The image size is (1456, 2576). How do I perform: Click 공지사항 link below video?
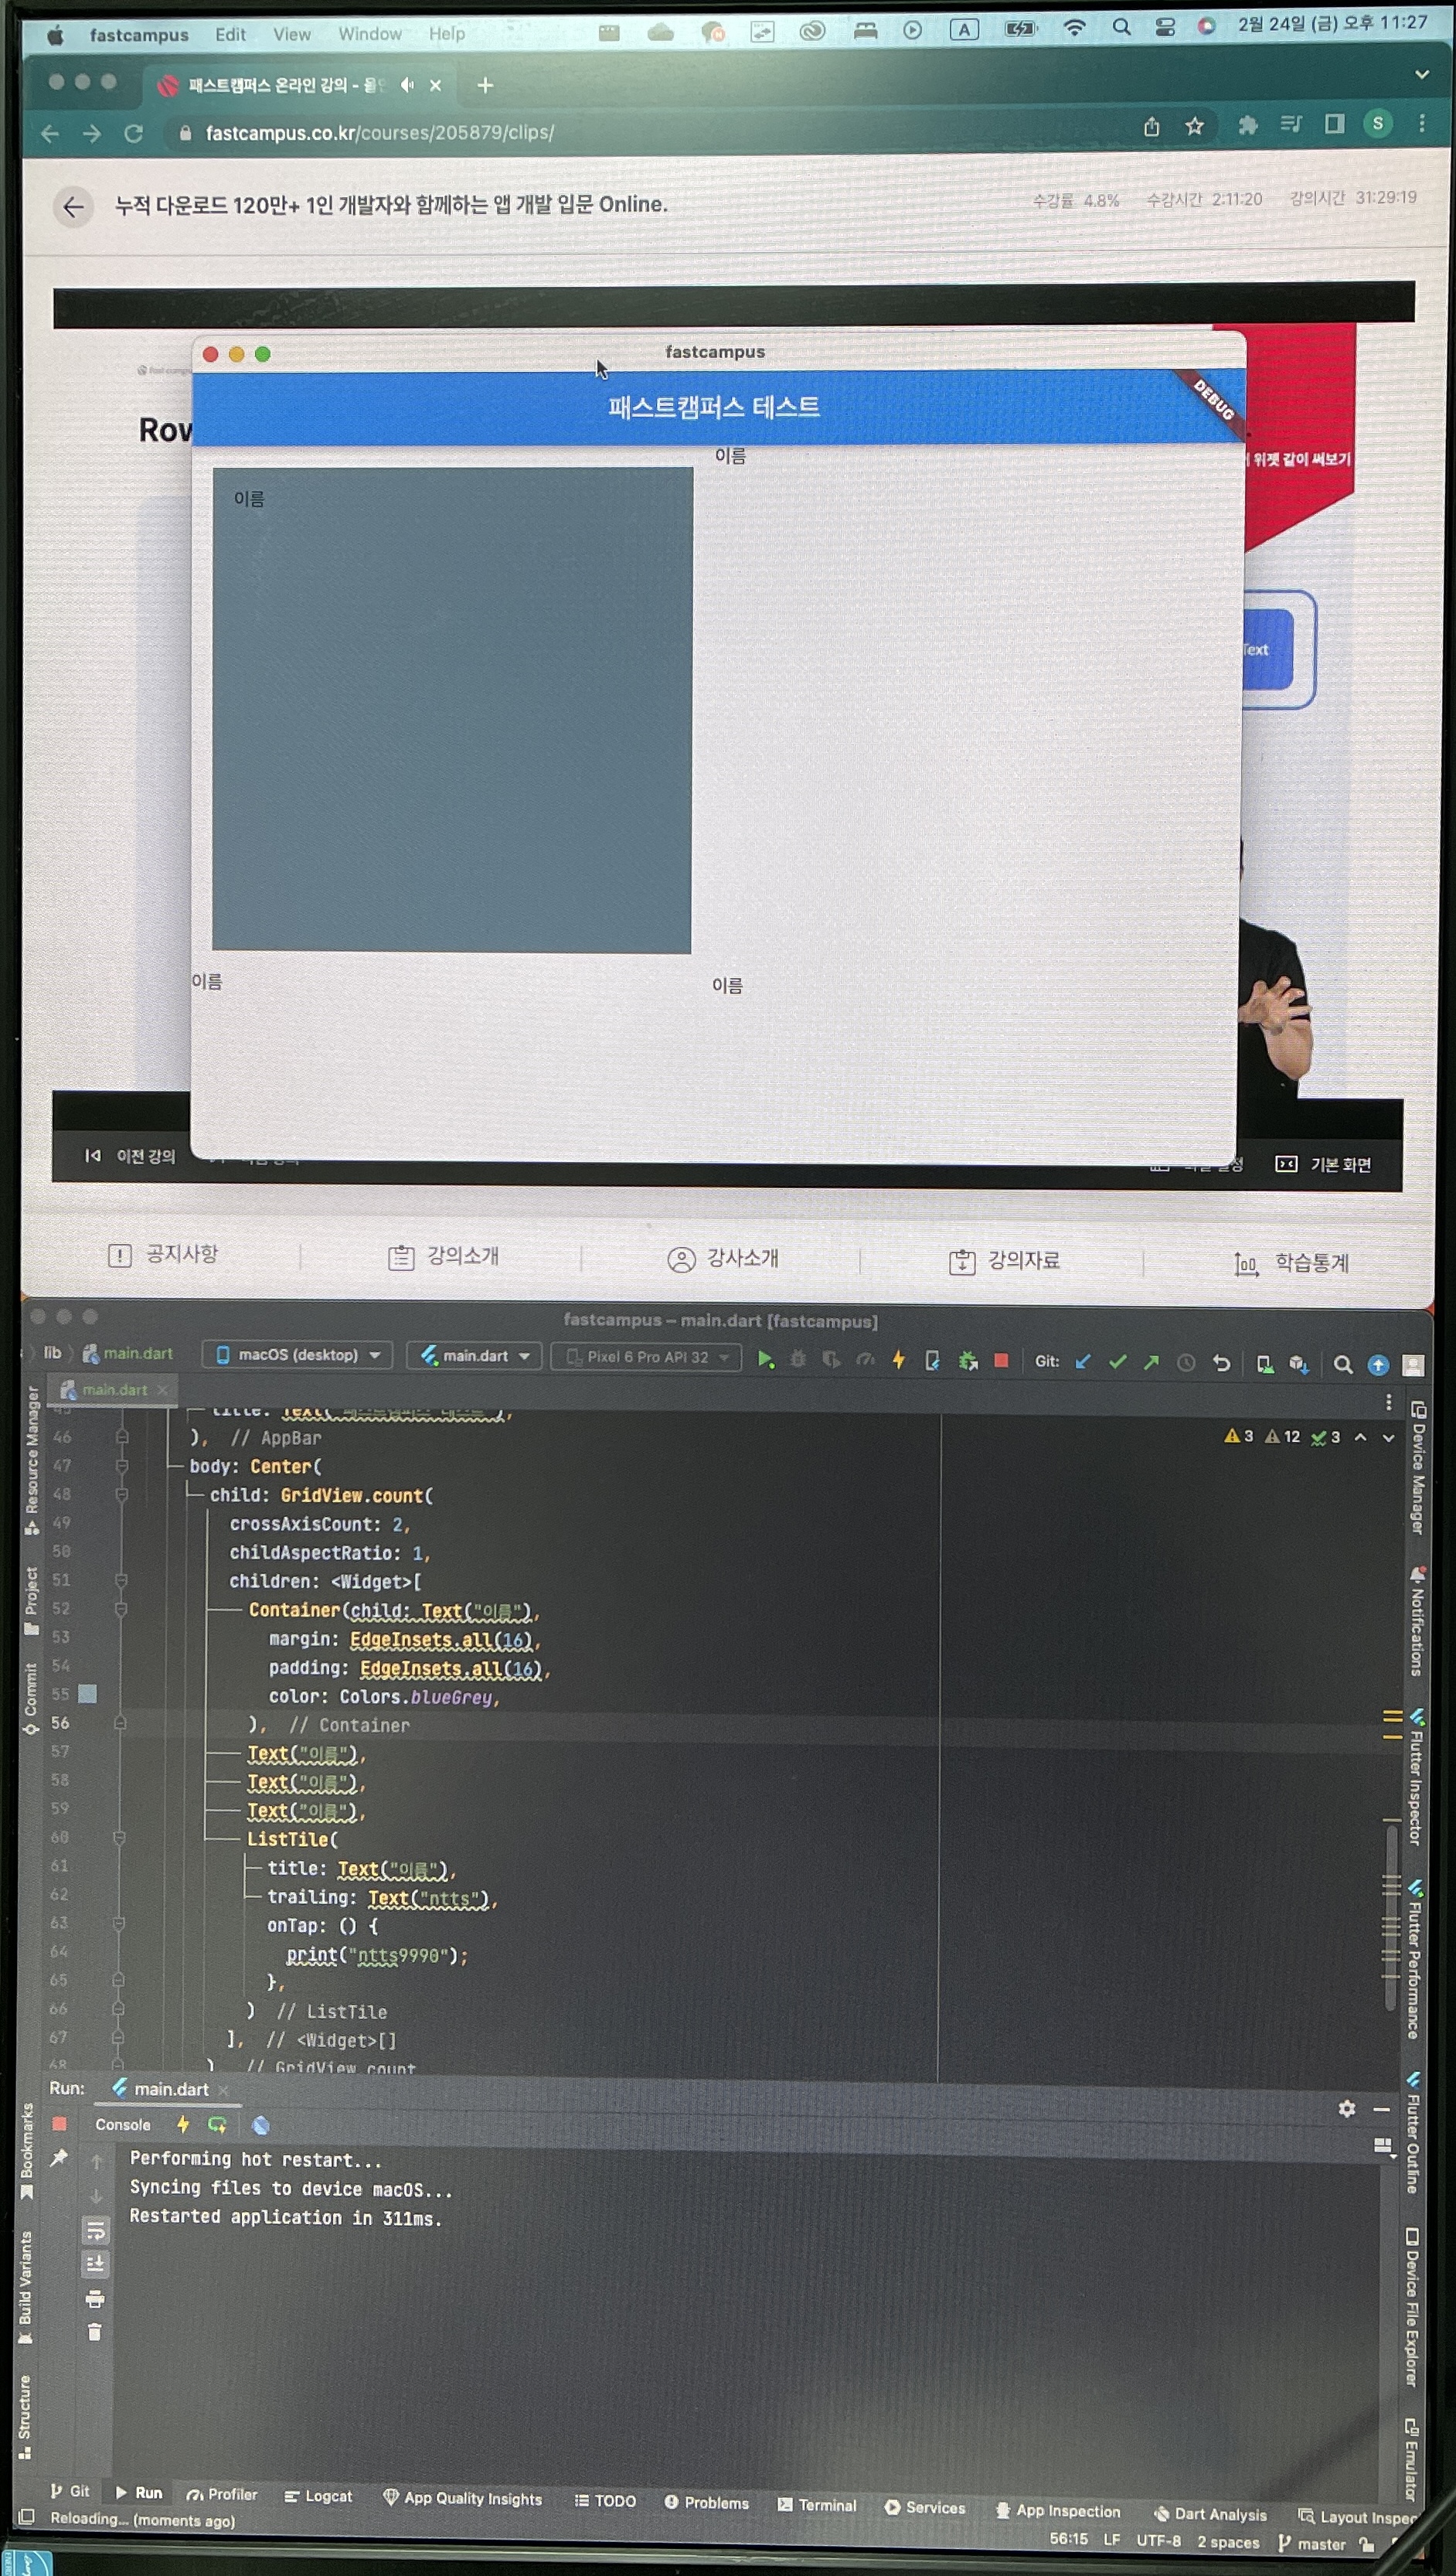tap(163, 1253)
